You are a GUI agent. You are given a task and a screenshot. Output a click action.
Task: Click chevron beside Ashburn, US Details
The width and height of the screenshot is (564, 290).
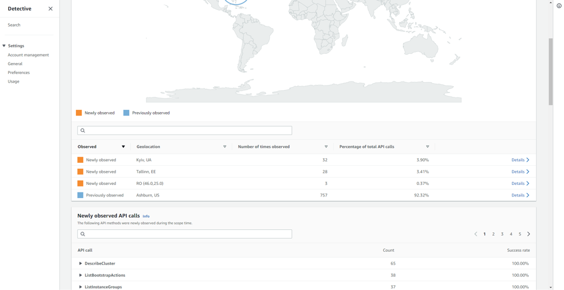tap(528, 195)
